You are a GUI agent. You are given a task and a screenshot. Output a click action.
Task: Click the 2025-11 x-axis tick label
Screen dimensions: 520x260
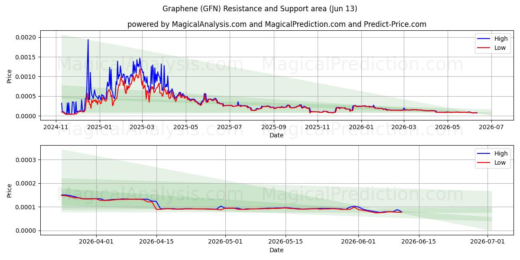click(318, 127)
